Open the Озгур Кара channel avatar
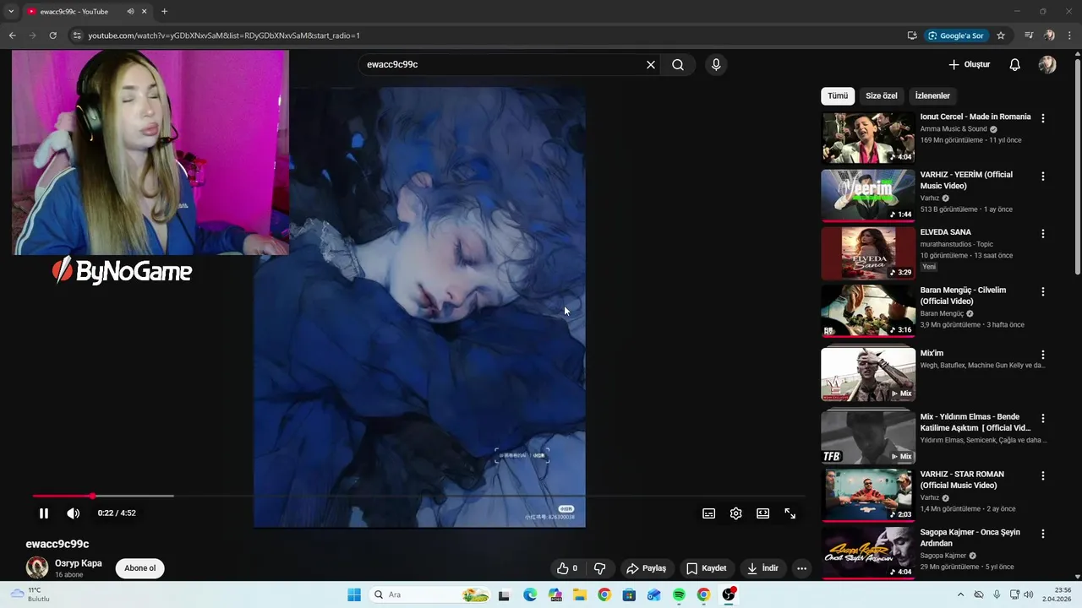This screenshot has width=1082, height=608. [x=37, y=567]
